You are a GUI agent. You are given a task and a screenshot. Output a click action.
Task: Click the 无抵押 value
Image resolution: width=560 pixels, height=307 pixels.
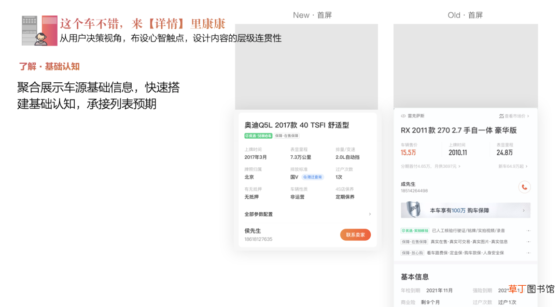251,197
